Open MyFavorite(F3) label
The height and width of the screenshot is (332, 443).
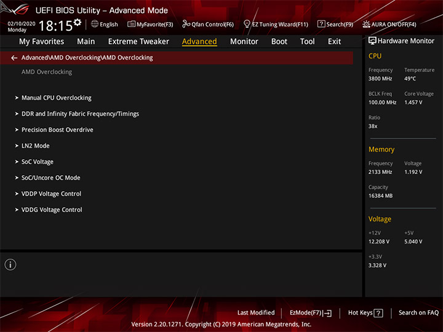coord(155,25)
